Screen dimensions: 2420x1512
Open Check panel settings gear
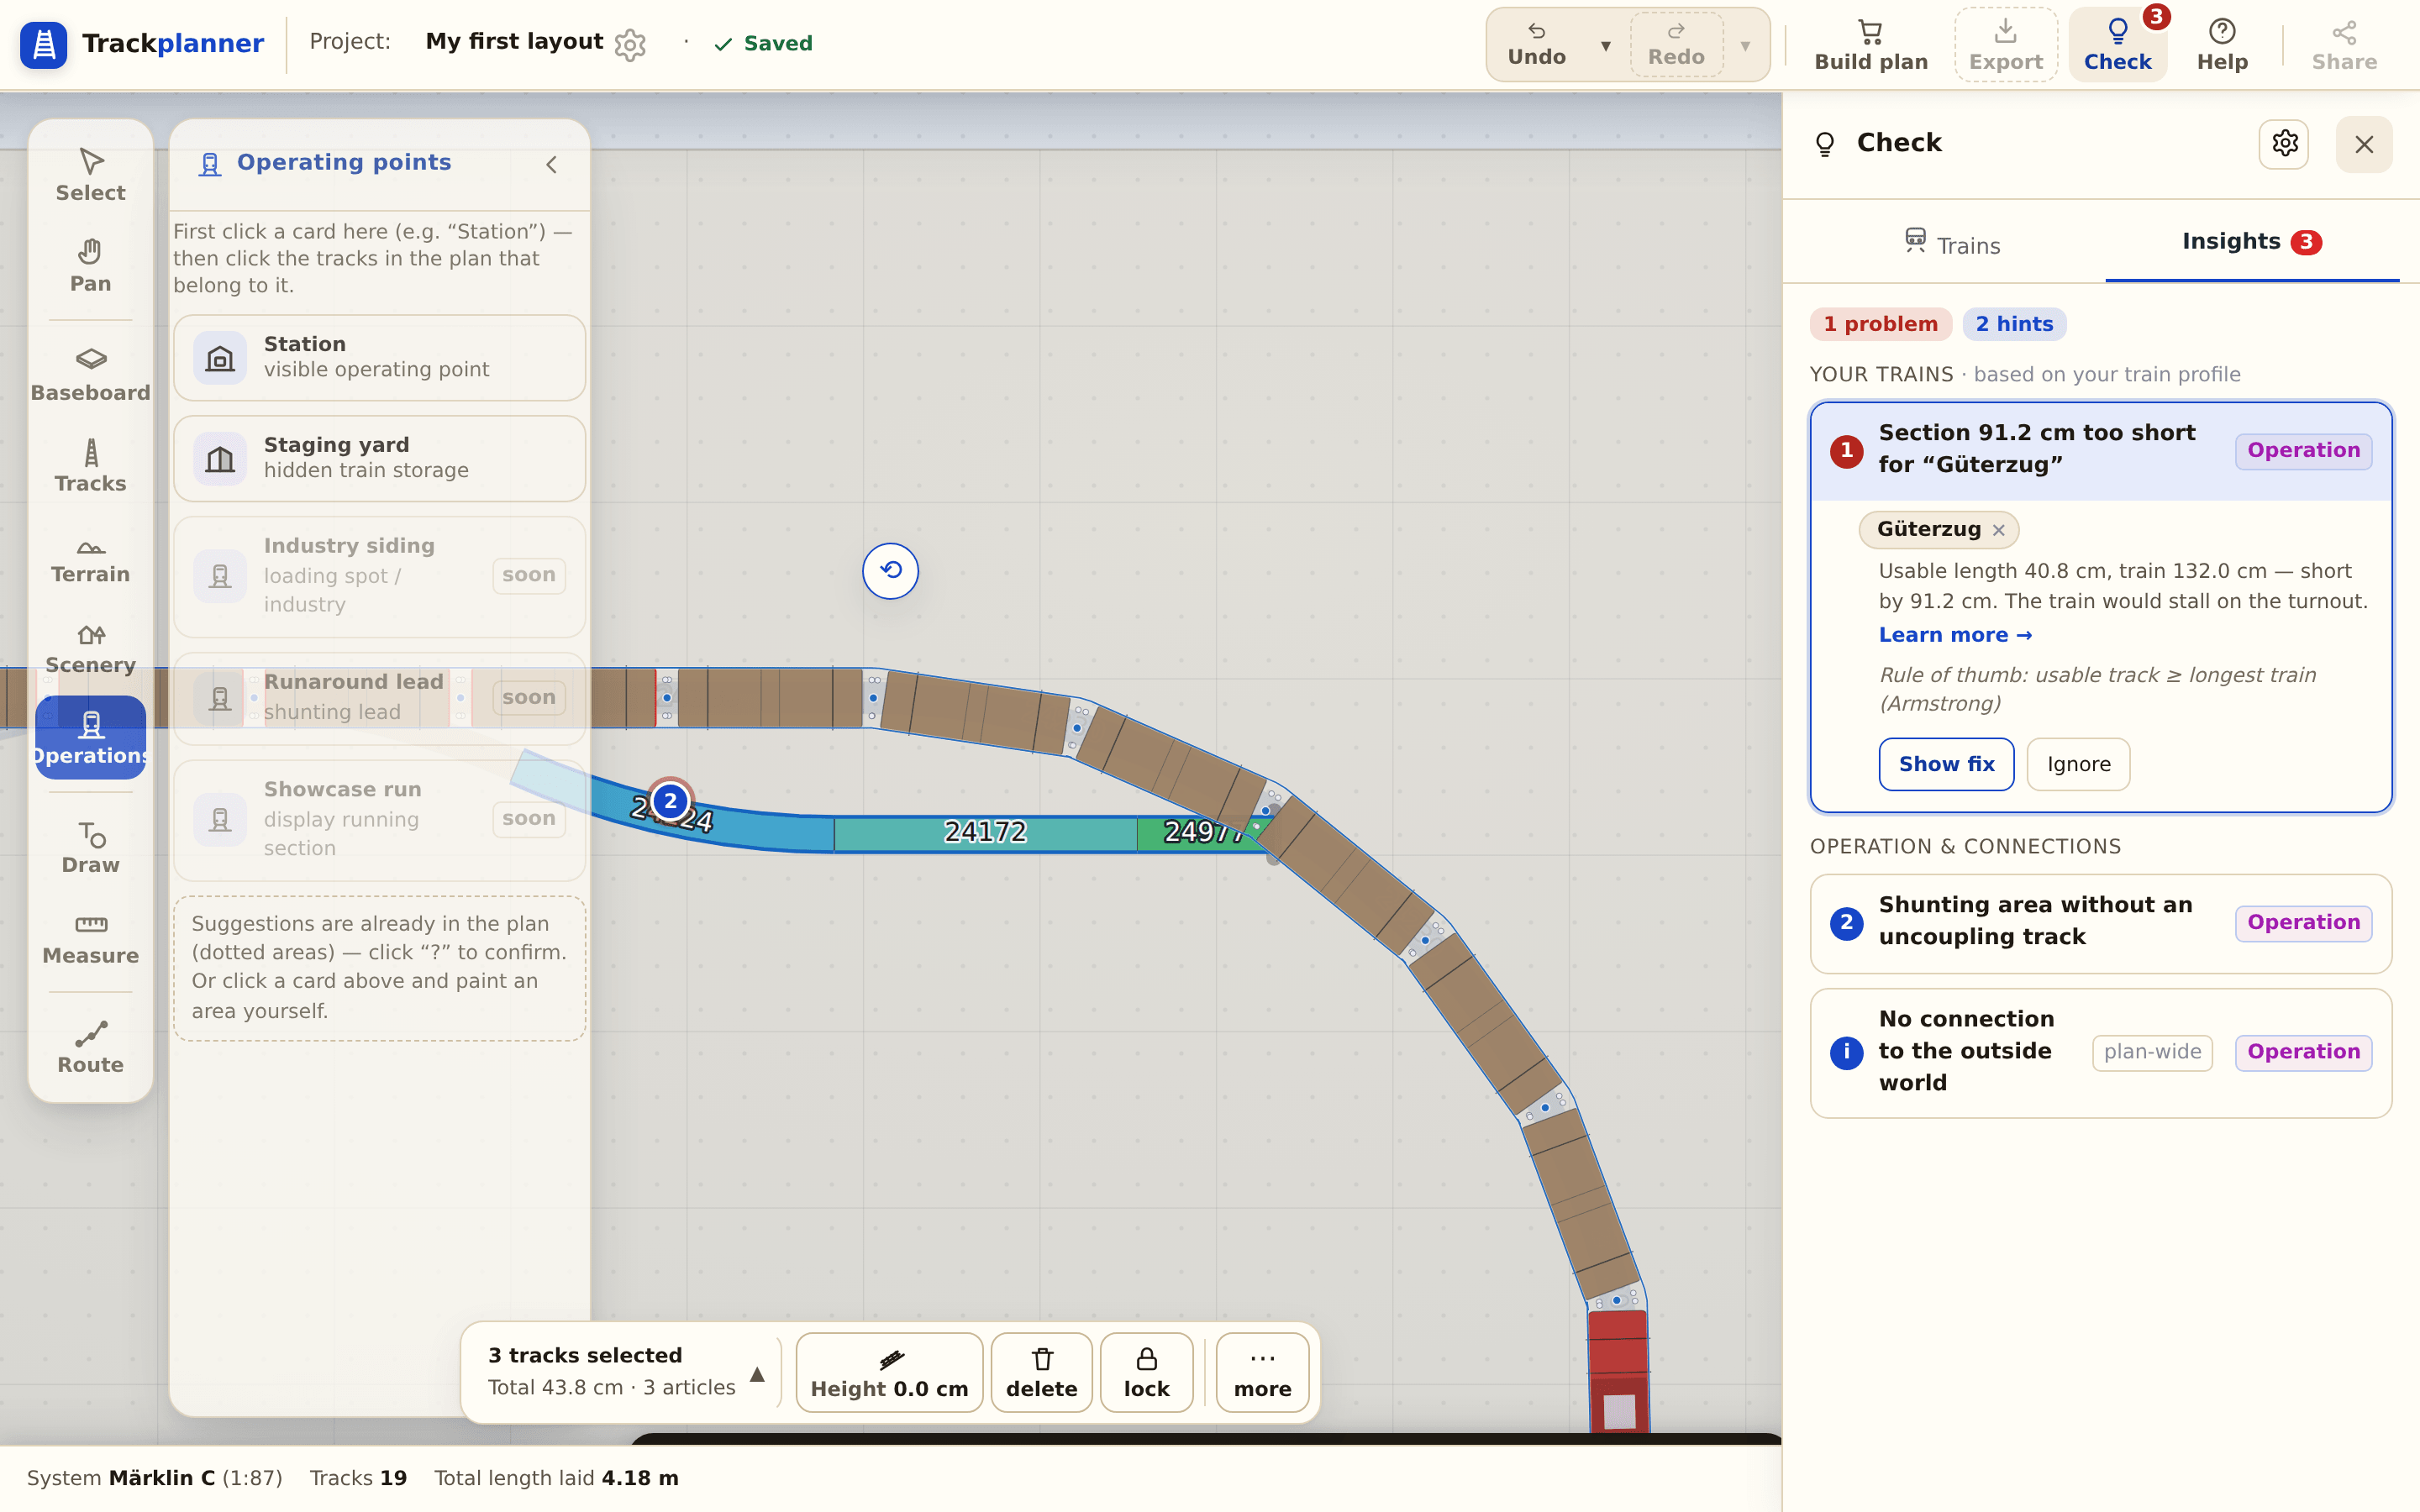[2284, 144]
